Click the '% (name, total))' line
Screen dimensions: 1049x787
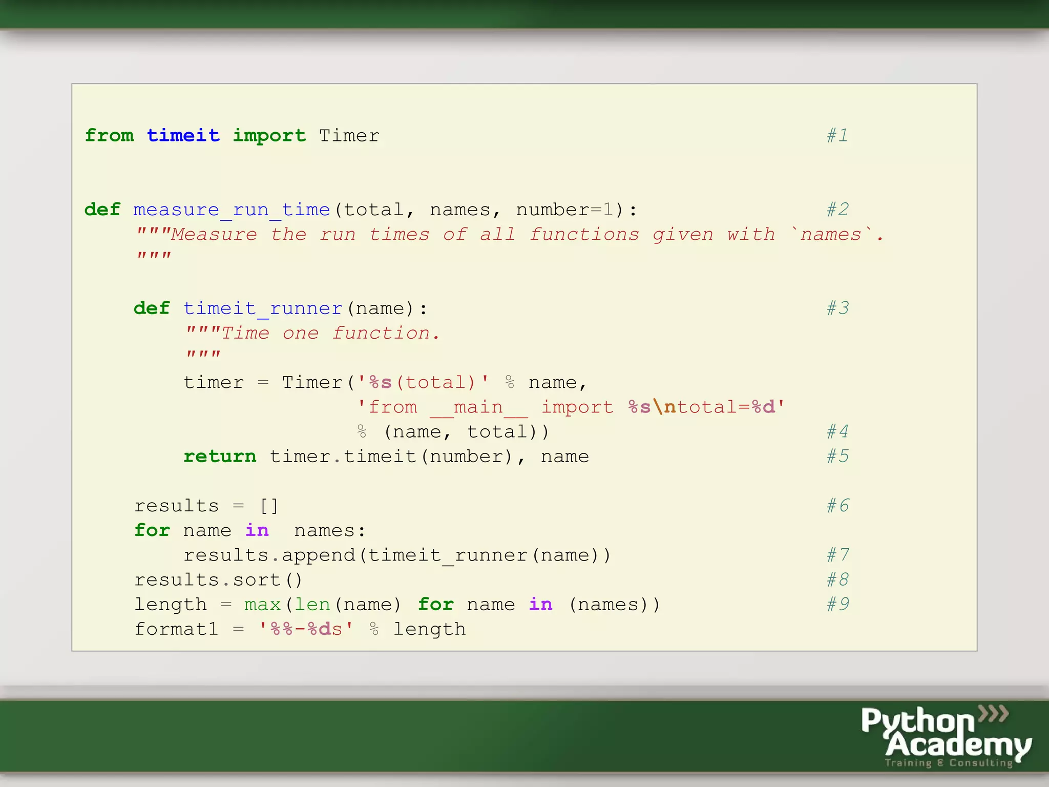(453, 432)
